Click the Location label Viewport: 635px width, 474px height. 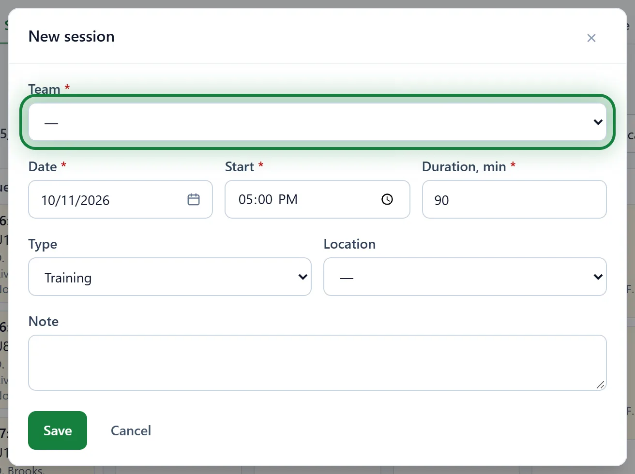click(349, 244)
